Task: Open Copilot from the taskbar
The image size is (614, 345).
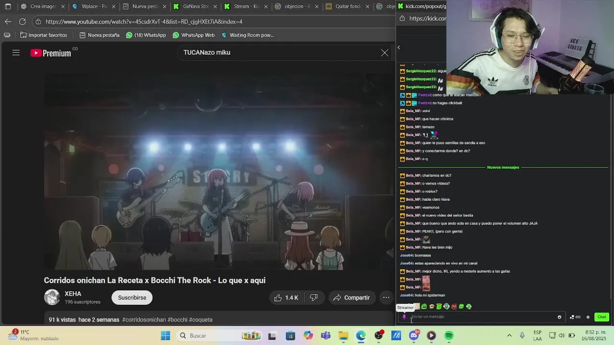Action: click(308, 336)
